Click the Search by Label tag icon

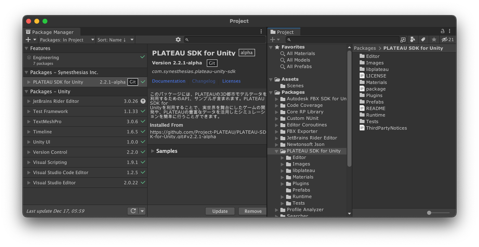click(x=423, y=40)
